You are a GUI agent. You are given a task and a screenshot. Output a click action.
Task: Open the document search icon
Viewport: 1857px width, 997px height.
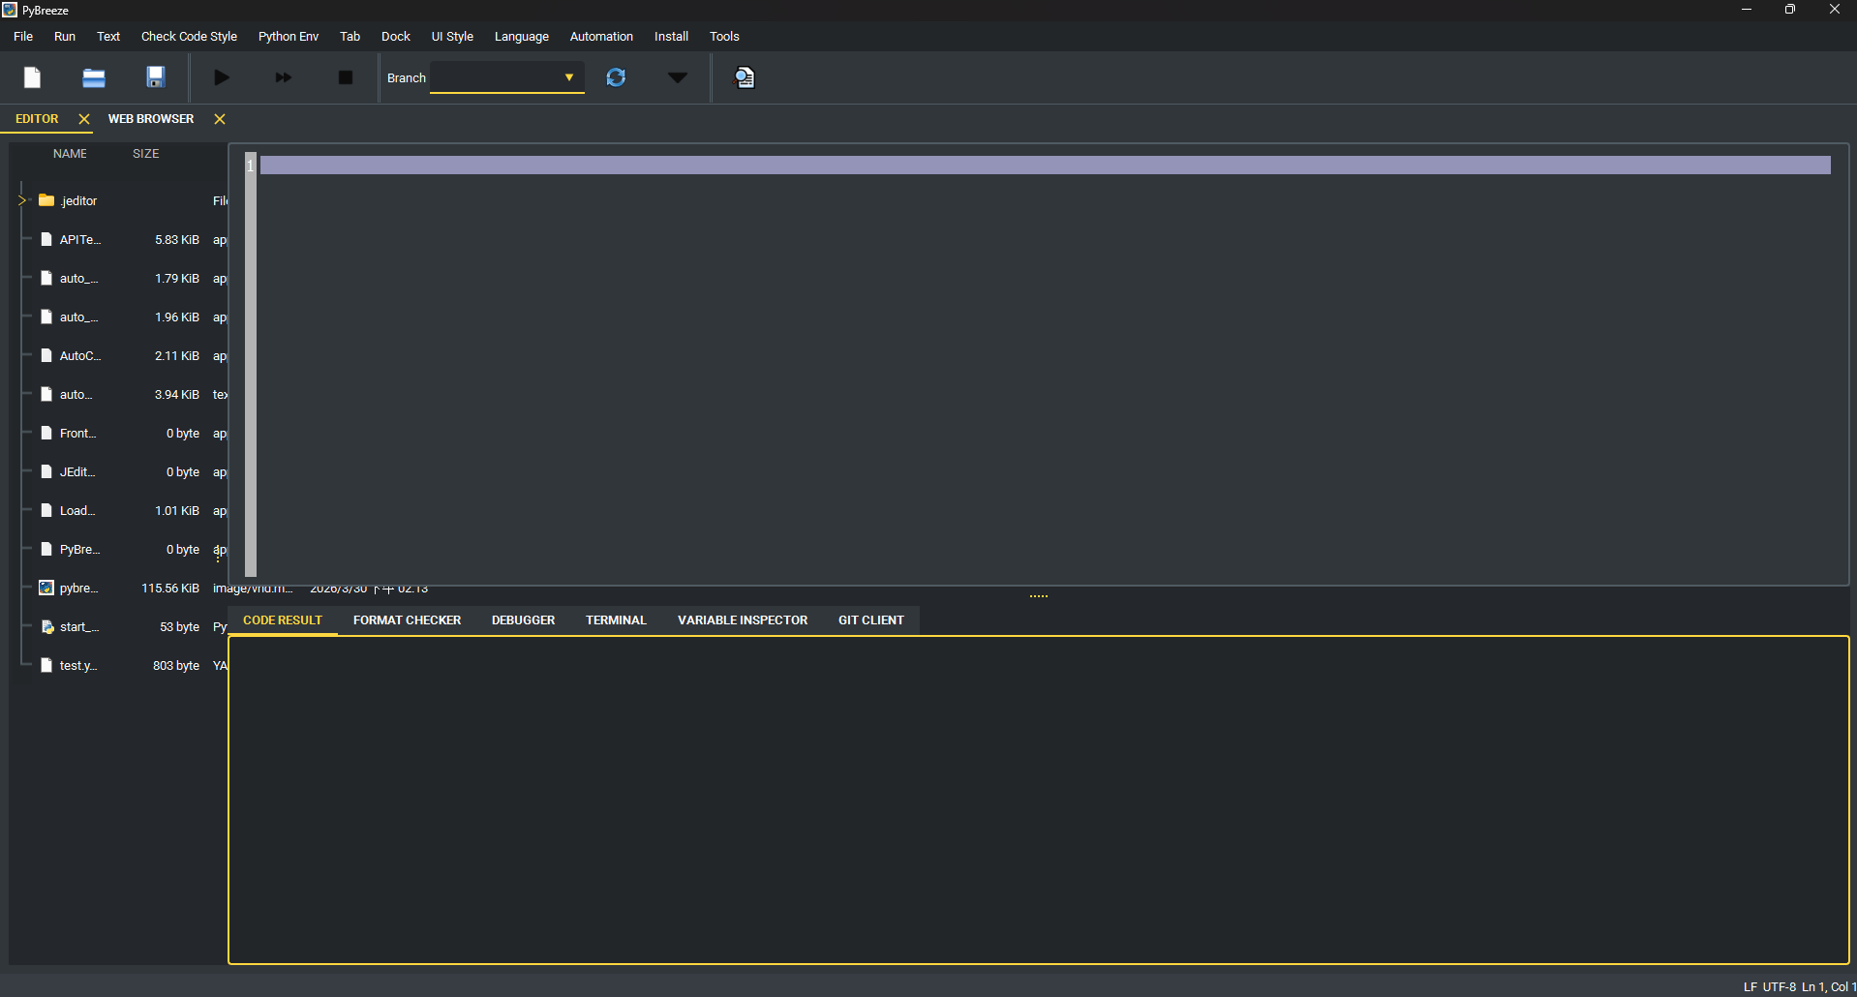tap(745, 77)
